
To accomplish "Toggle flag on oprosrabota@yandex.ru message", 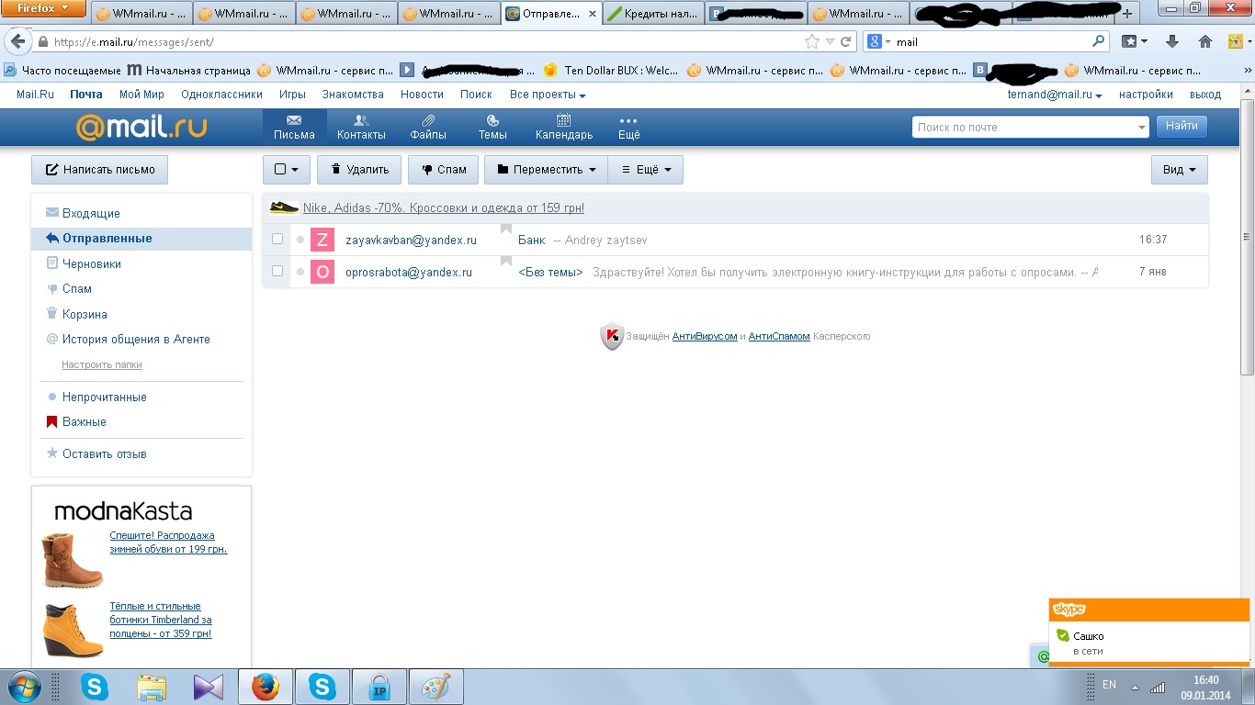I will 505,262.
